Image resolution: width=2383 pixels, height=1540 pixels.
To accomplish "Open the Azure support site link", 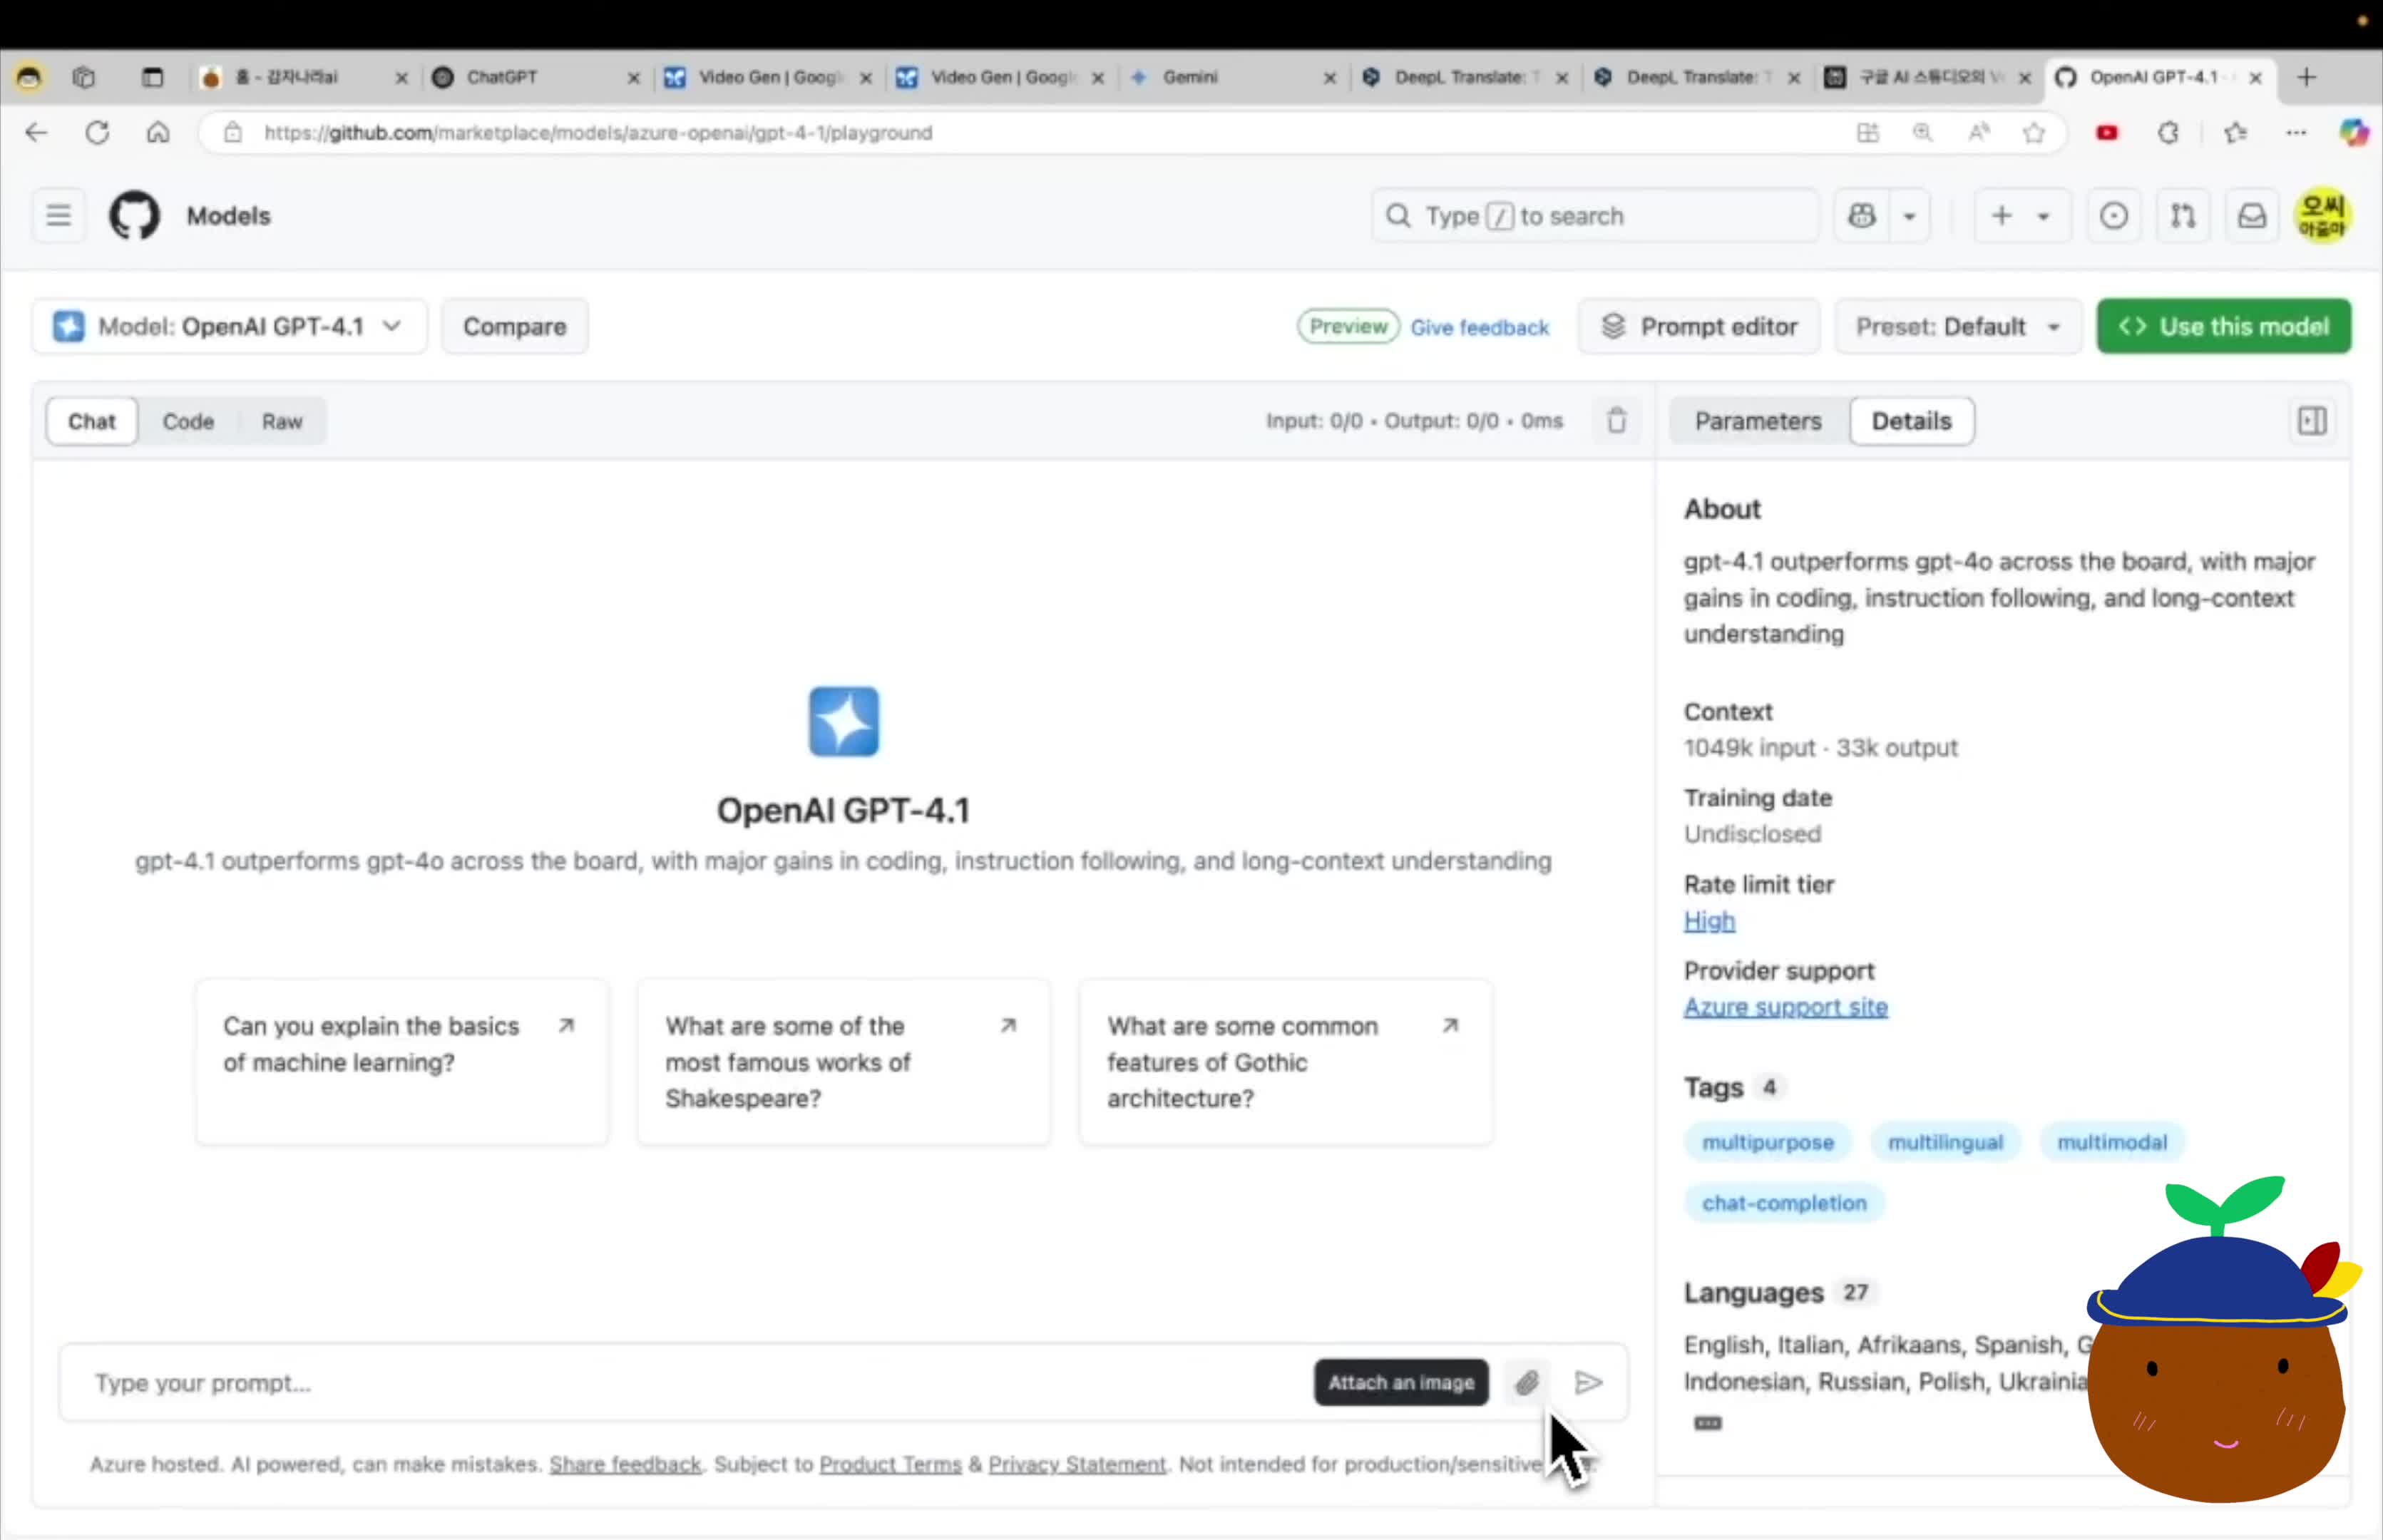I will [1785, 1007].
